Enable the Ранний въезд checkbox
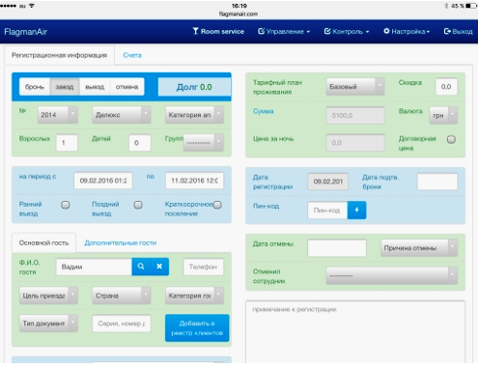Screen dimensions: 478x368 coord(66,205)
